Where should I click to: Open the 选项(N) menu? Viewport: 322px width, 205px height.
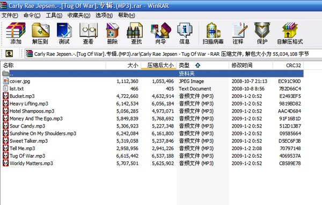tap(104, 15)
